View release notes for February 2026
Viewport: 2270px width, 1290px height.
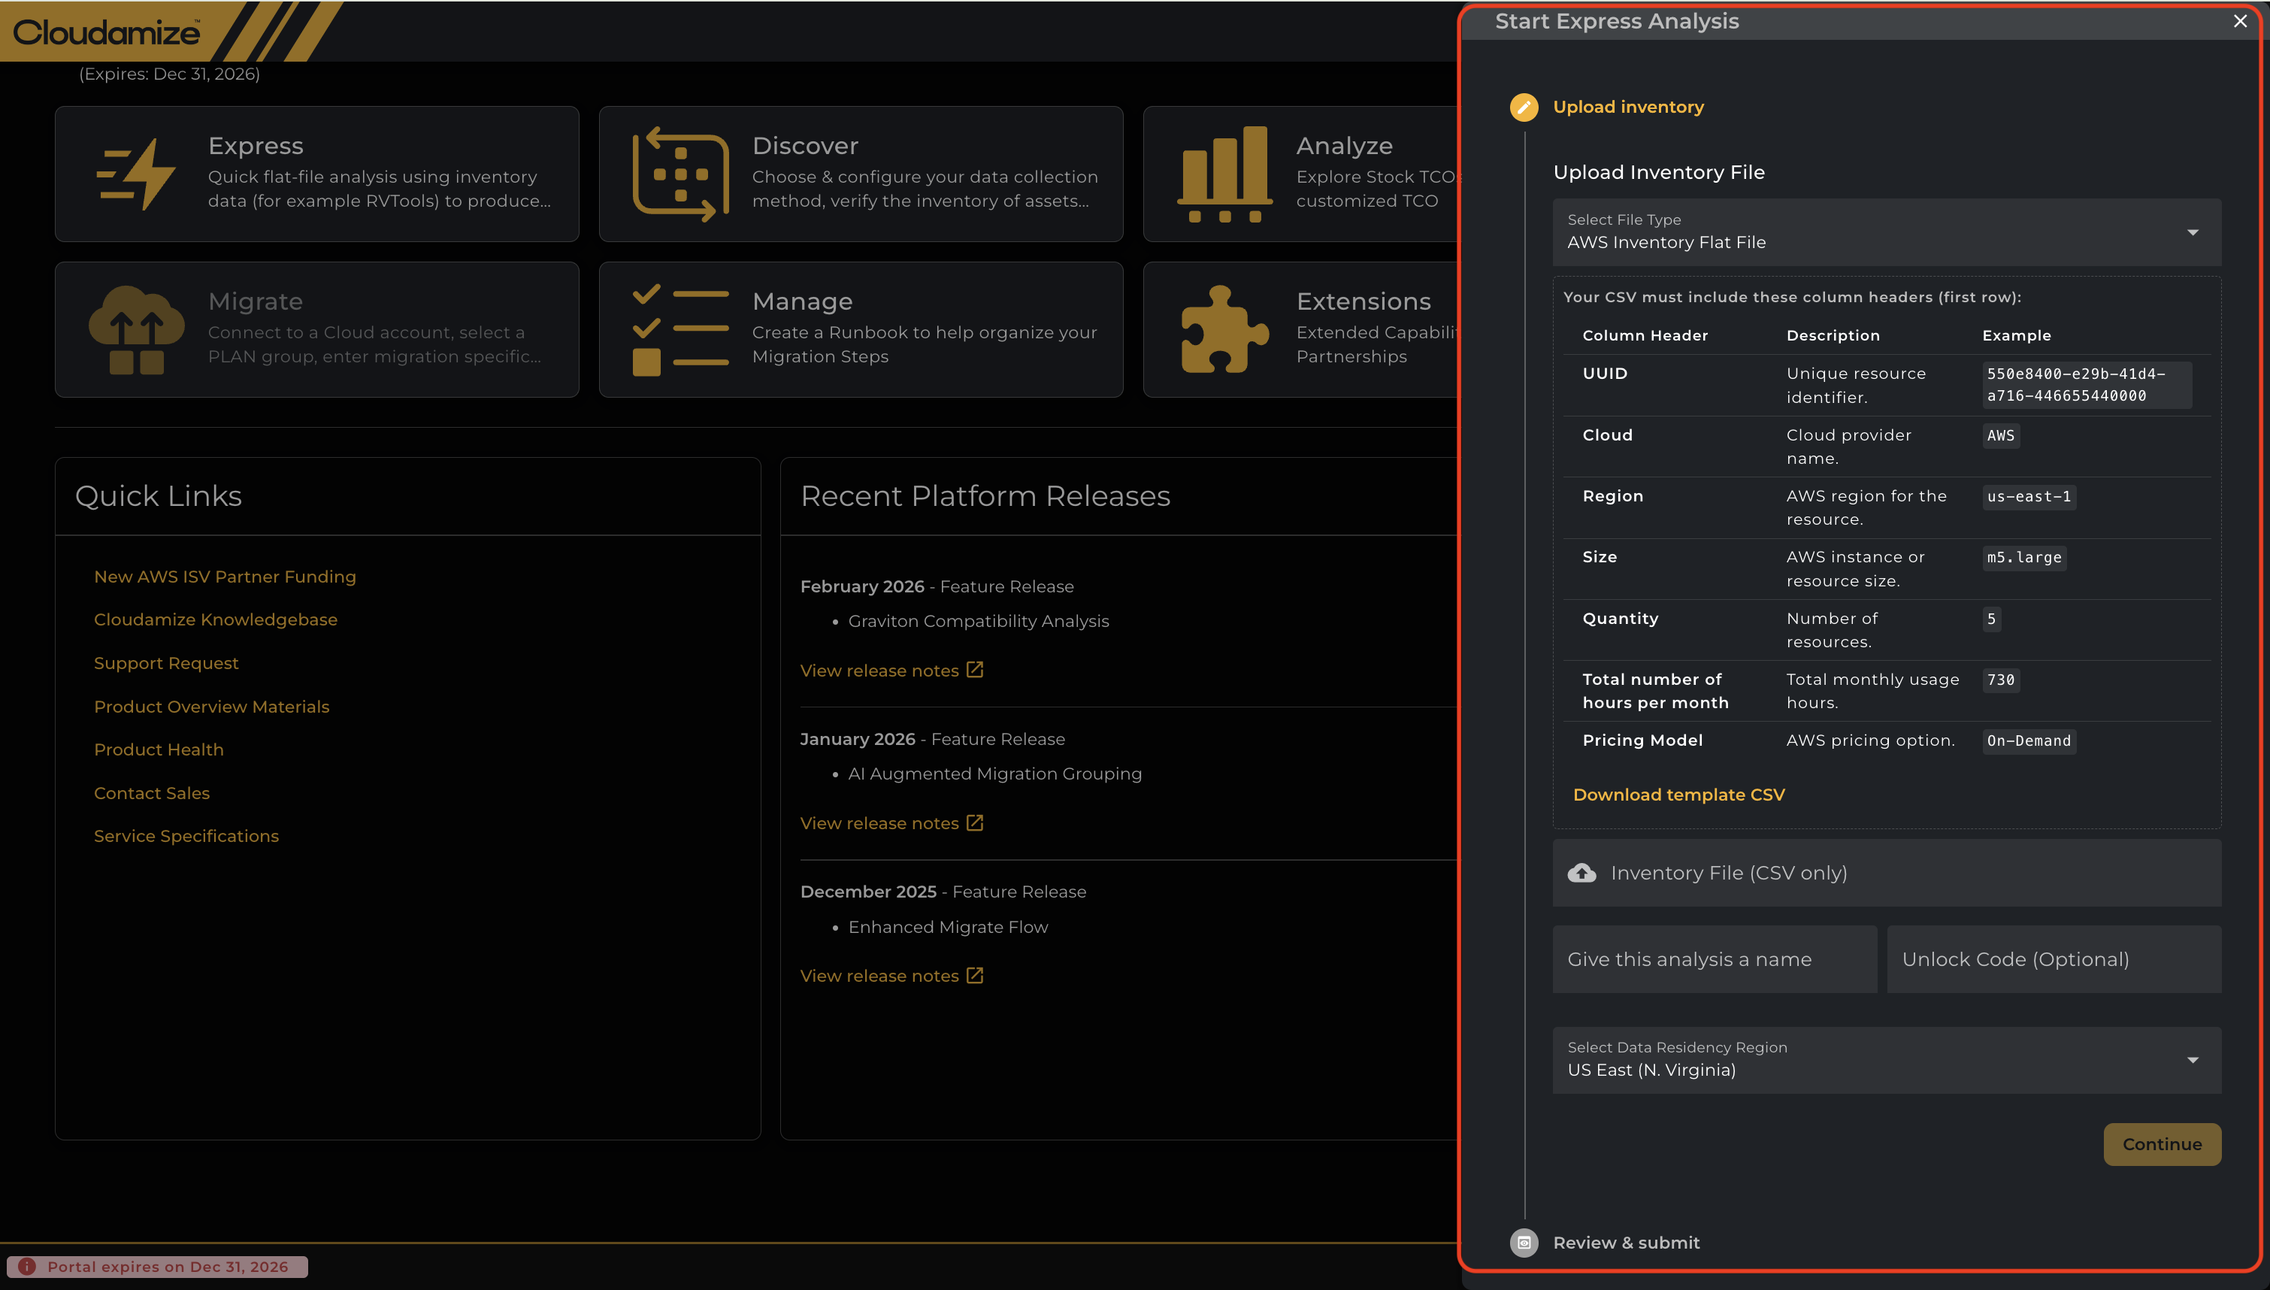pos(879,671)
